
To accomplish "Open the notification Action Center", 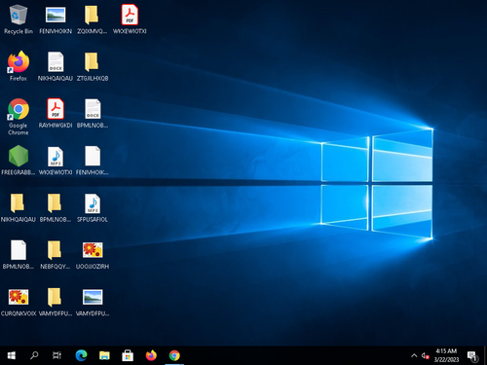I will (x=472, y=355).
